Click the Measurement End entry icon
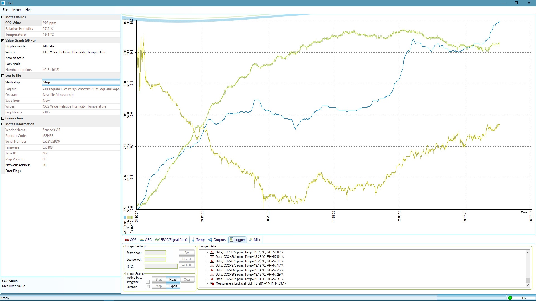Viewport: 536px width, 301px height. [212, 283]
